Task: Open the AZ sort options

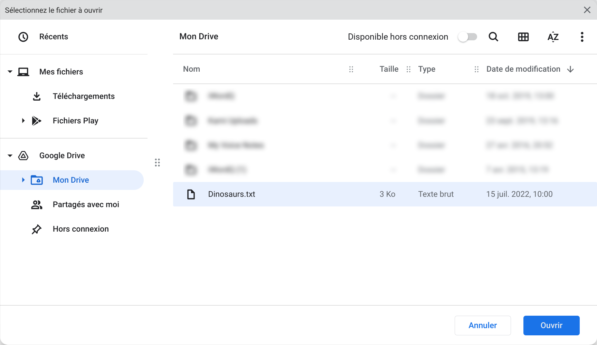Action: coord(553,37)
